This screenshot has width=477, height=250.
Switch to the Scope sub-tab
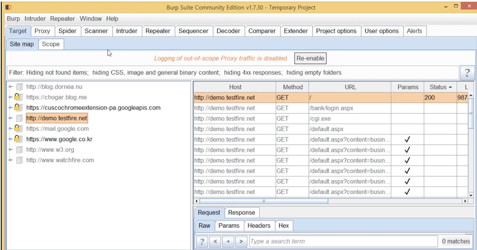(51, 44)
